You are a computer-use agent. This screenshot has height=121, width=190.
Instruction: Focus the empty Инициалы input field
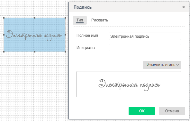tap(145, 47)
